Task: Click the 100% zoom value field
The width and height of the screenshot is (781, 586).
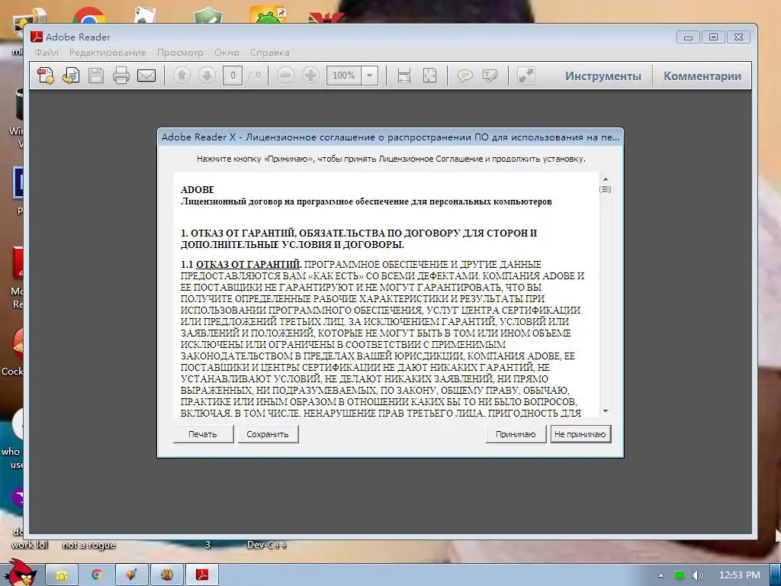Action: pos(344,76)
